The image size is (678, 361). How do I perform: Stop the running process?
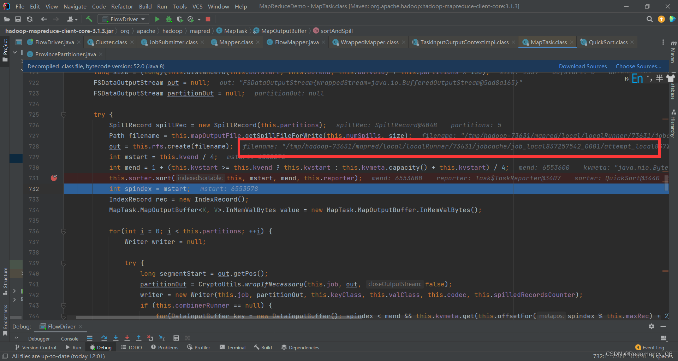click(208, 19)
